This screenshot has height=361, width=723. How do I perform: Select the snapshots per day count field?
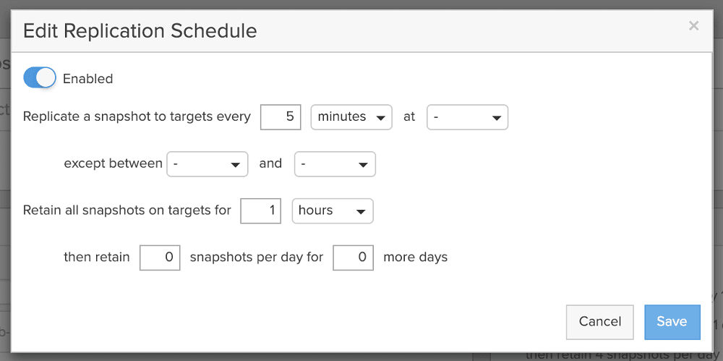[x=160, y=258]
